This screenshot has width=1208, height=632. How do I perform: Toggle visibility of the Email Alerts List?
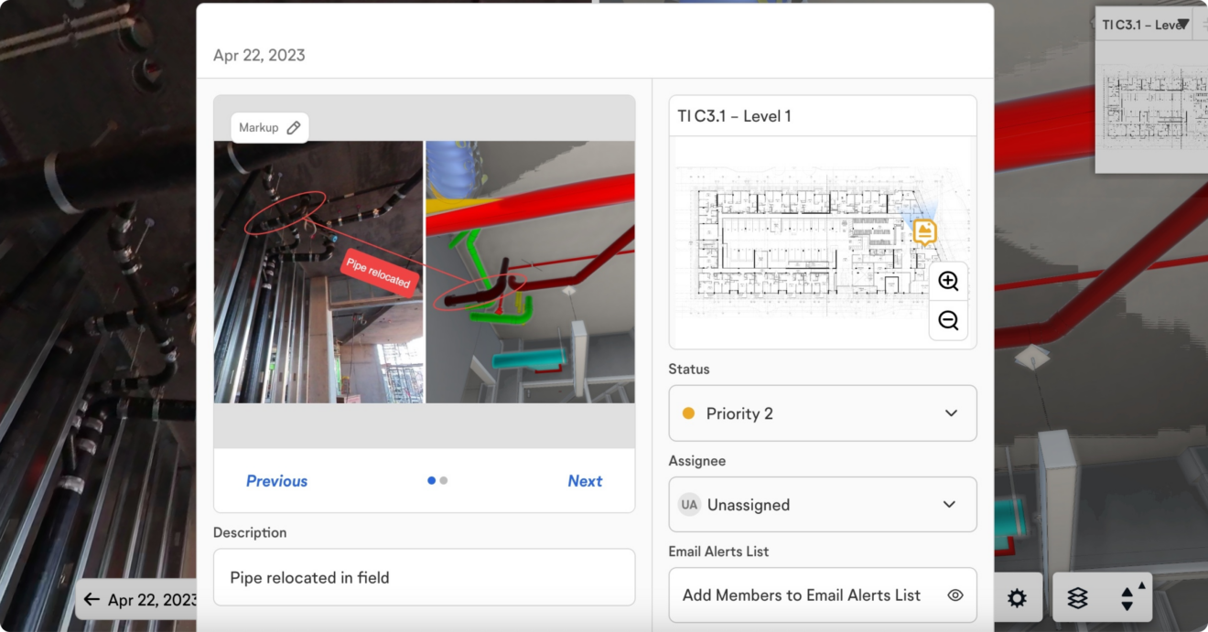[x=955, y=595]
